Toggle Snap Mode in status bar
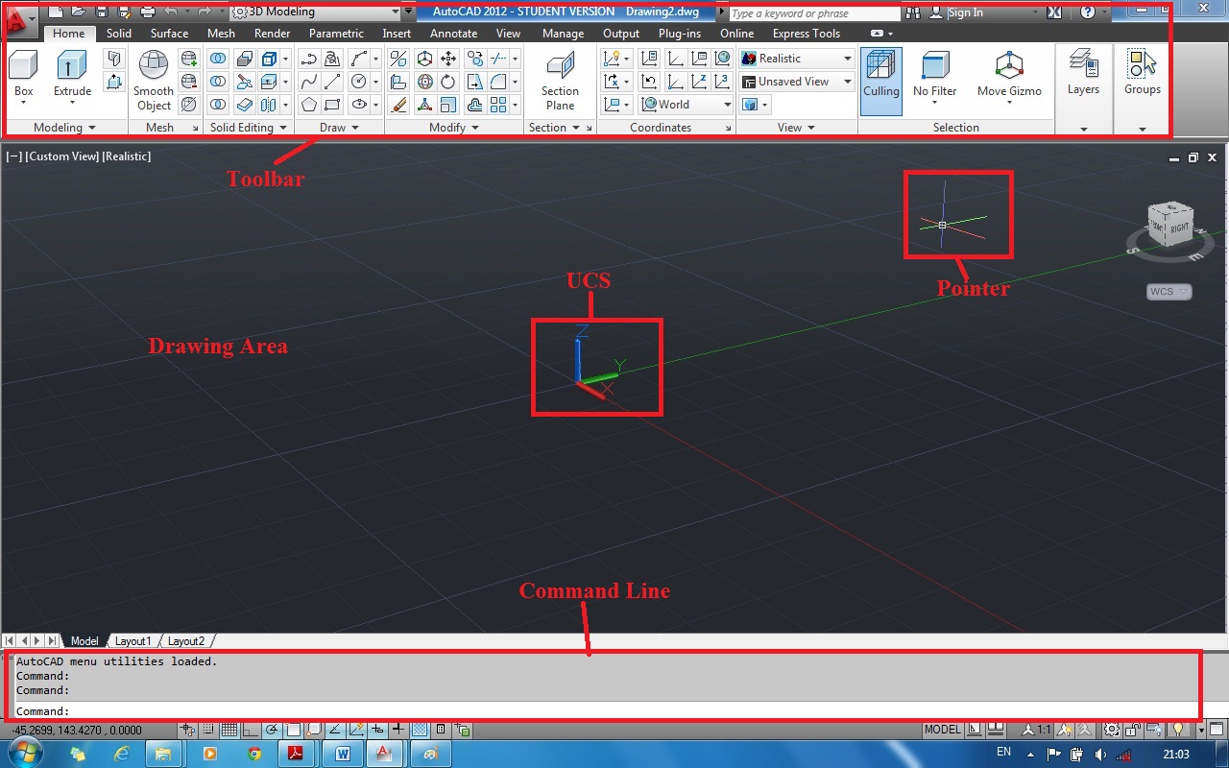Viewport: 1229px width, 768px height. tap(207, 730)
